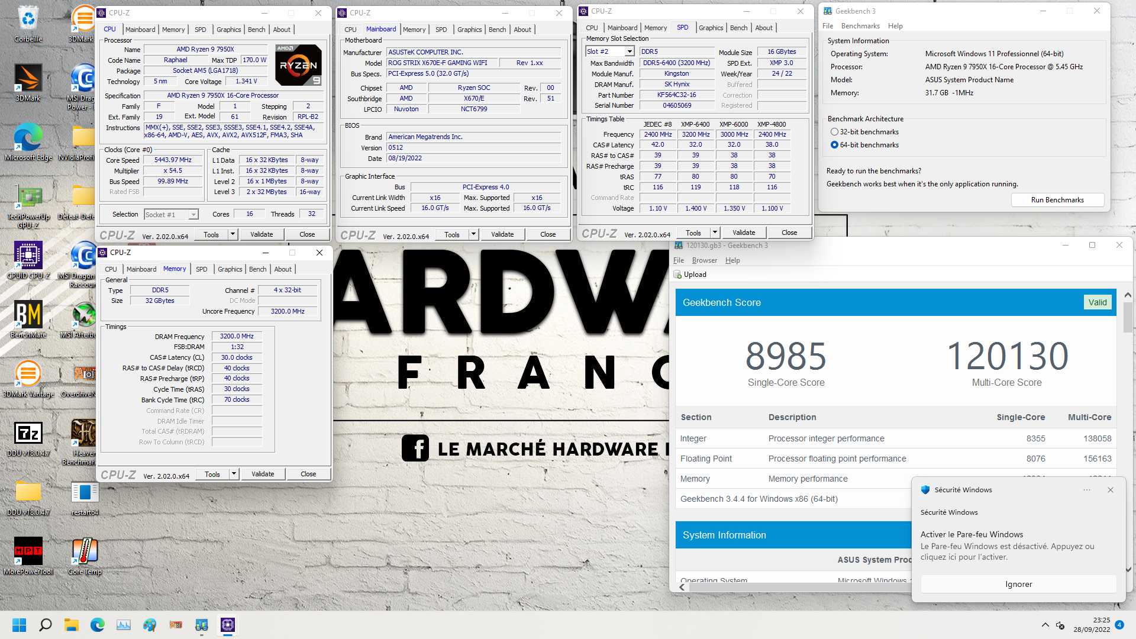Viewport: 1136px width, 639px height.
Task: Open the Slot #2 memory slot dropdown
Action: pyautogui.click(x=630, y=52)
